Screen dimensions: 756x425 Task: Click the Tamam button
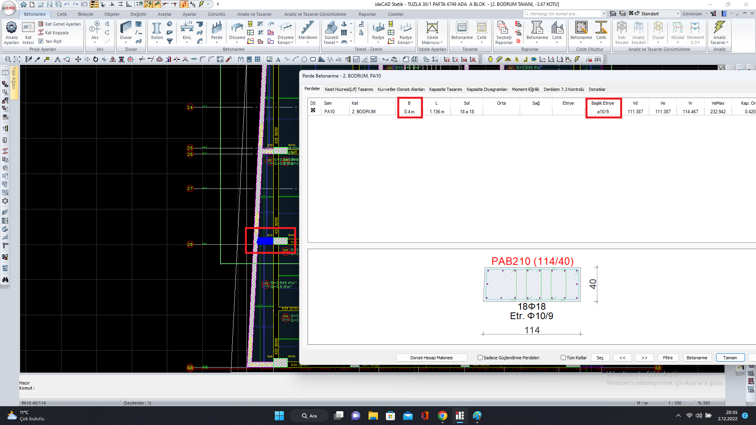click(x=730, y=358)
